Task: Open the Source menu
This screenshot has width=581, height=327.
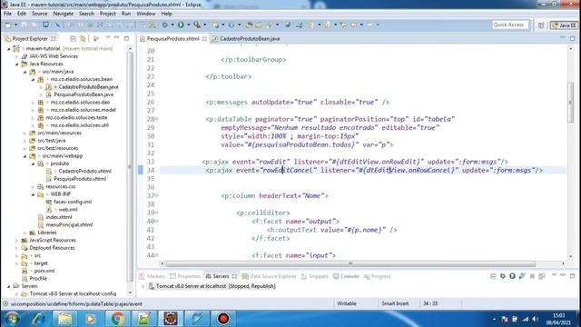Action: tap(39, 14)
